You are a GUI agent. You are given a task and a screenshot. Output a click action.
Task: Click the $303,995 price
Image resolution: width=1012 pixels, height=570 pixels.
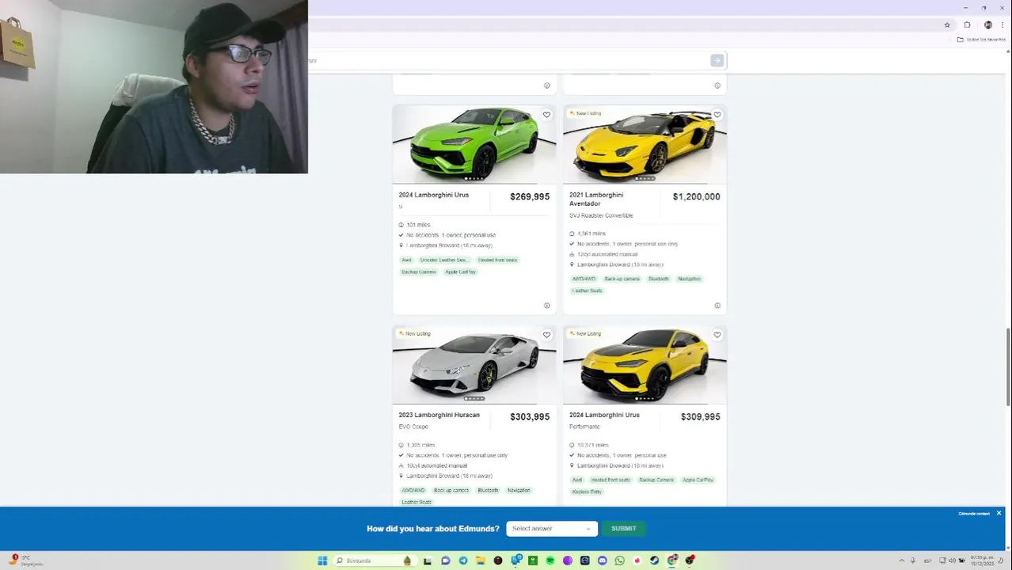tap(530, 416)
